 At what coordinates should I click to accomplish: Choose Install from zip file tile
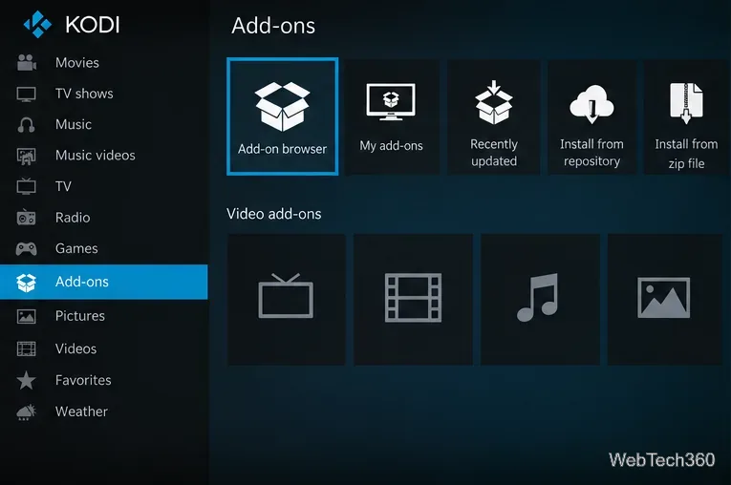pos(686,116)
